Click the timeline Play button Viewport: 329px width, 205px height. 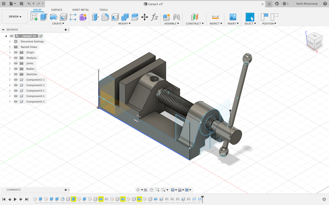15,199
